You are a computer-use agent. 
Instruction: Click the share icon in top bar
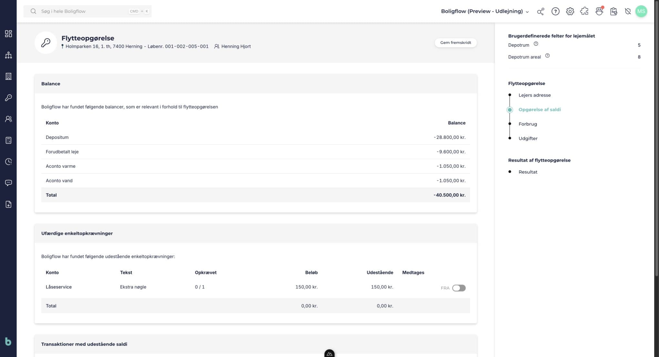(x=541, y=11)
